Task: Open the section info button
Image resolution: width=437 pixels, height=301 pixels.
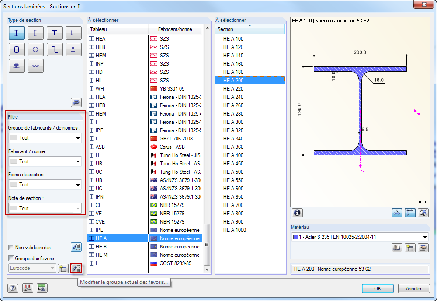Action: (x=297, y=213)
